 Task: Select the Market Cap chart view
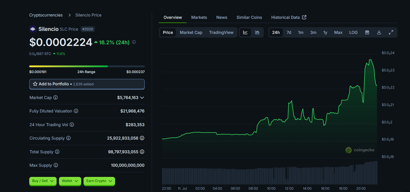191,33
